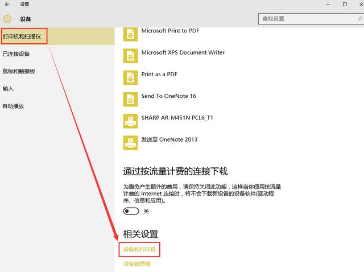Open 设备和打印机 link
The image size is (364, 272).
tap(141, 249)
